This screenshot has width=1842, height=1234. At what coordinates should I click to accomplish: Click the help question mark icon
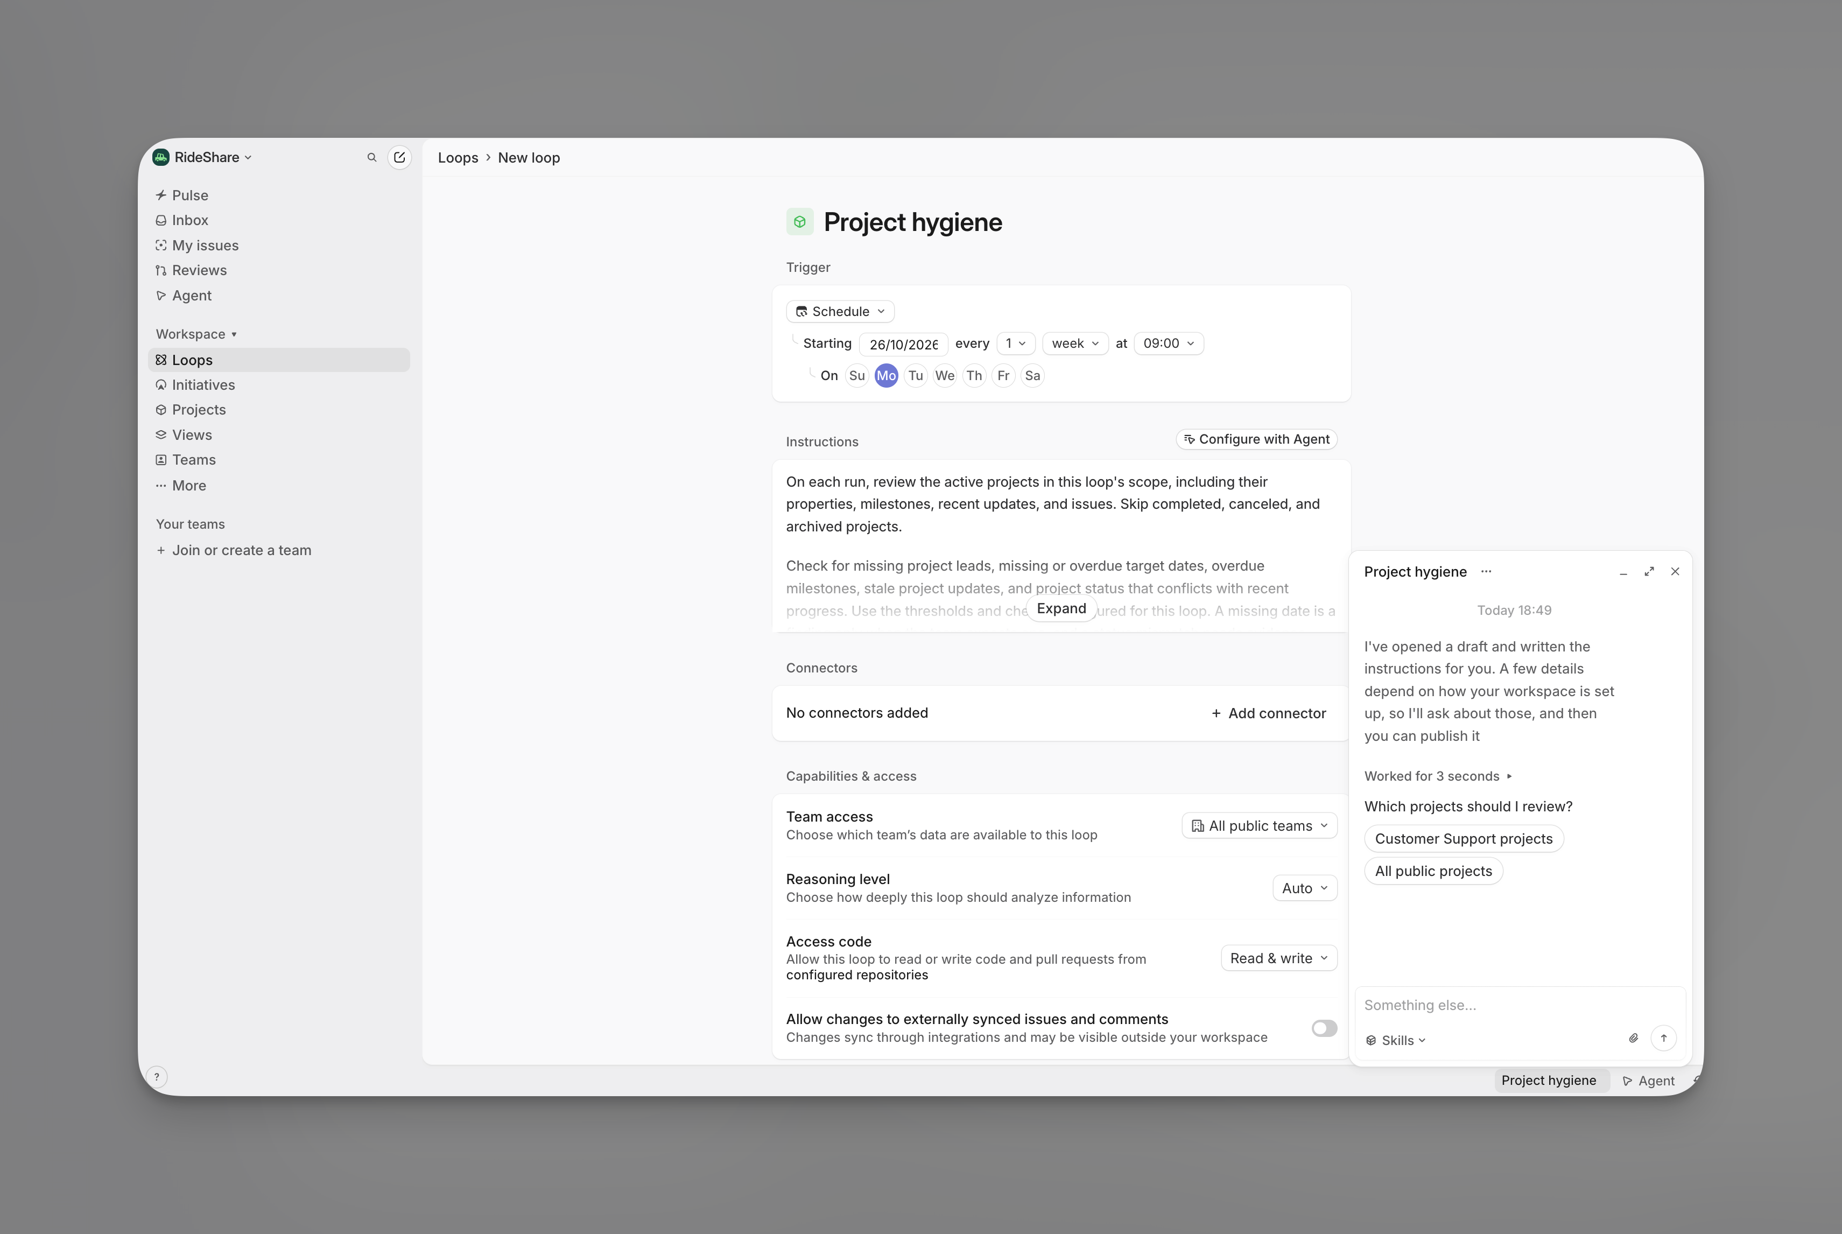157,1077
